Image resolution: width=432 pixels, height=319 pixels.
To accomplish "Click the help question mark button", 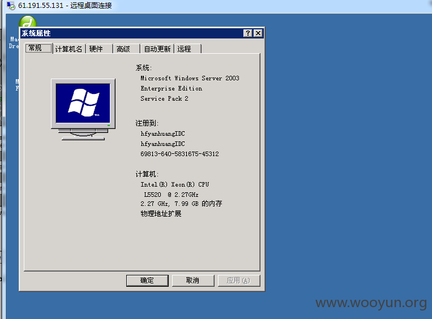I will pos(247,33).
